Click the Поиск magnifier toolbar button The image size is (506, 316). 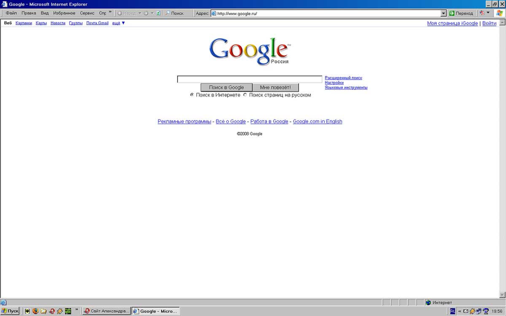[x=174, y=13]
